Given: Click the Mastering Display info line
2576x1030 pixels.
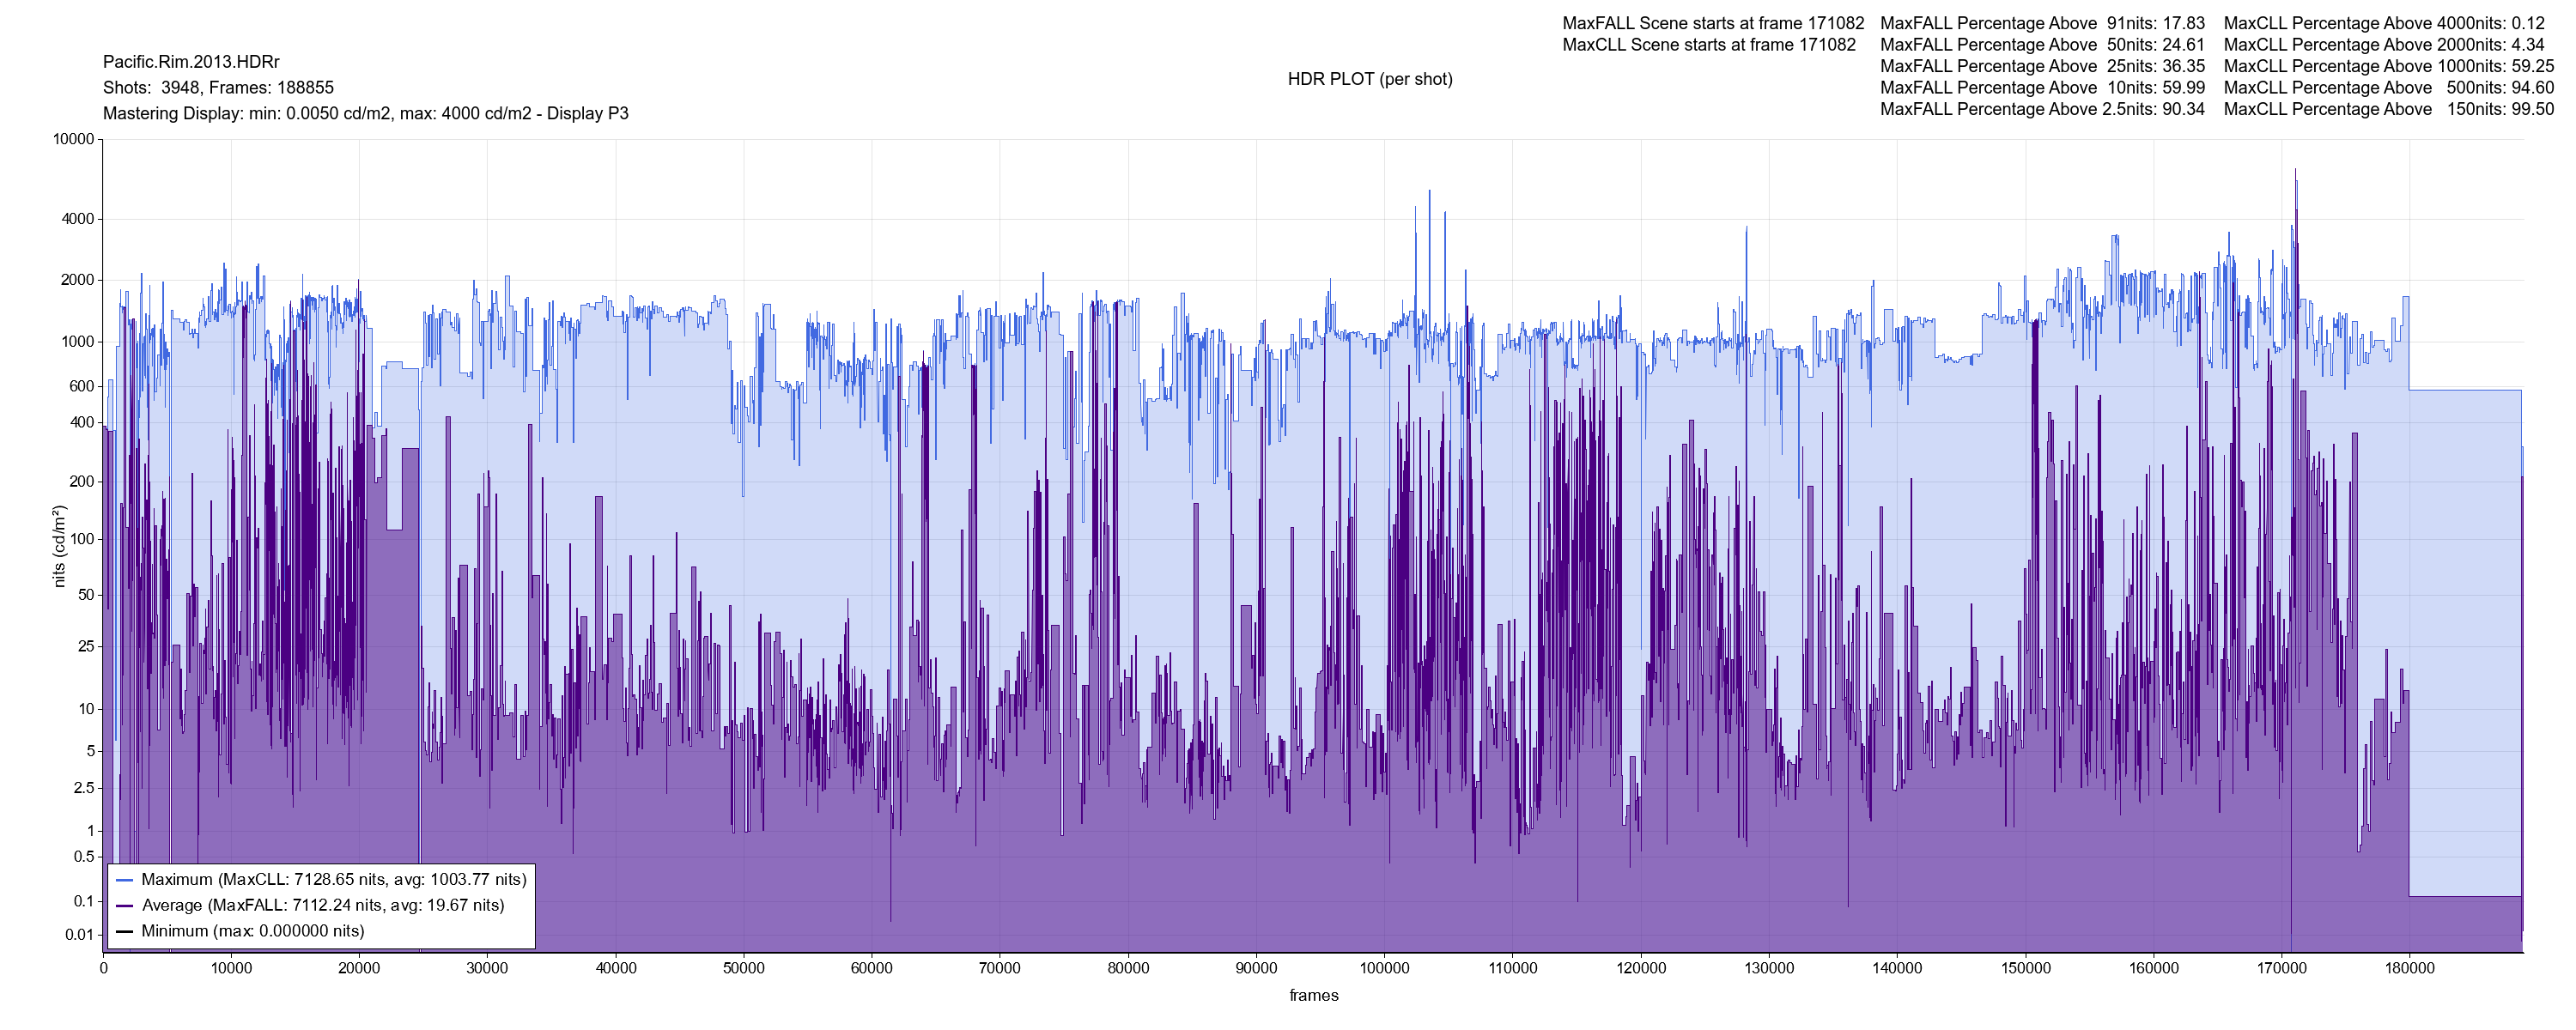Looking at the screenshot, I should click(365, 113).
